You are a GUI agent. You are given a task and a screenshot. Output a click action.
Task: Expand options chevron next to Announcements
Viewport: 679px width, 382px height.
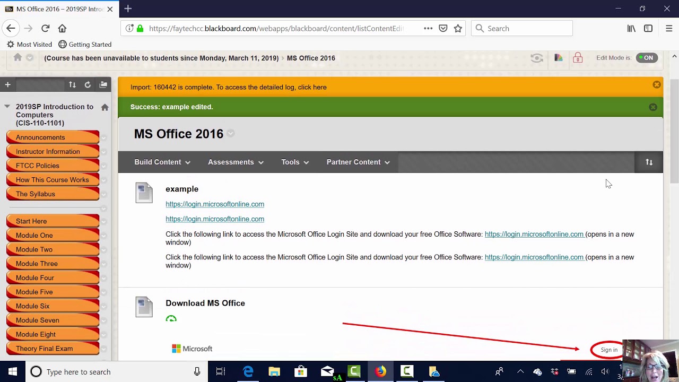(x=103, y=138)
